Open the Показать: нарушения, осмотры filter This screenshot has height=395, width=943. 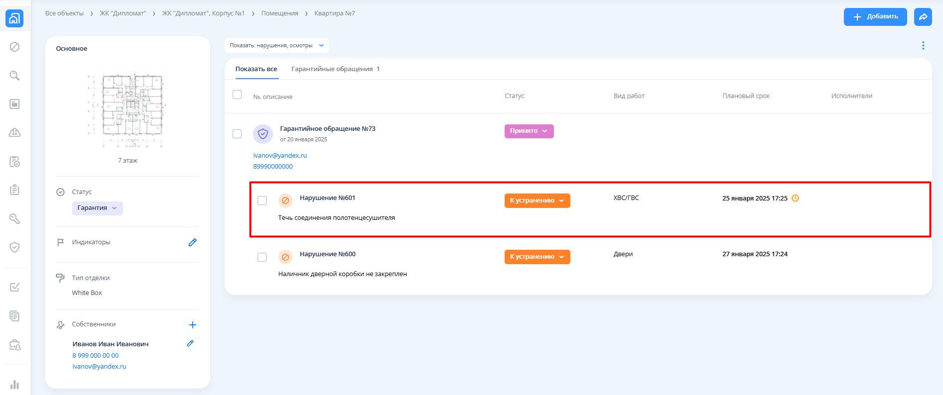coord(276,46)
